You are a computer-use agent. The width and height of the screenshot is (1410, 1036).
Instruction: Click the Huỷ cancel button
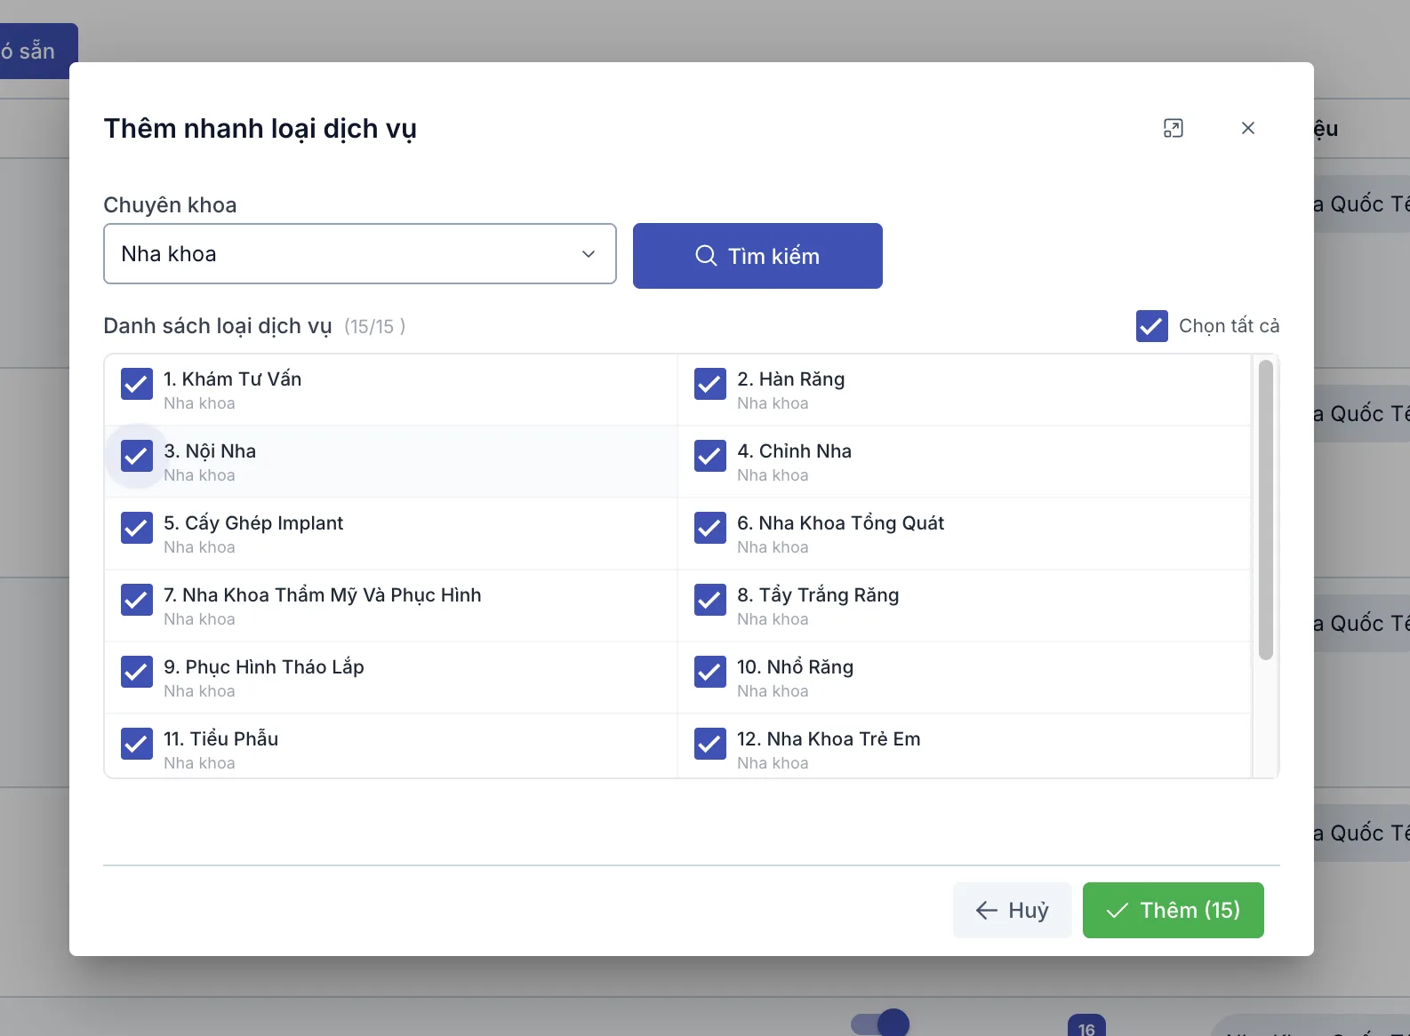tap(1013, 910)
